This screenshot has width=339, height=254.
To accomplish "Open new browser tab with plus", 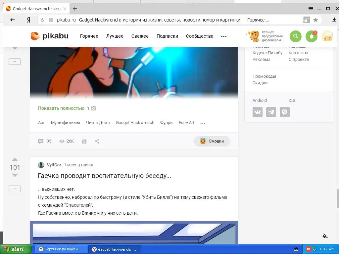I will click(x=75, y=9).
